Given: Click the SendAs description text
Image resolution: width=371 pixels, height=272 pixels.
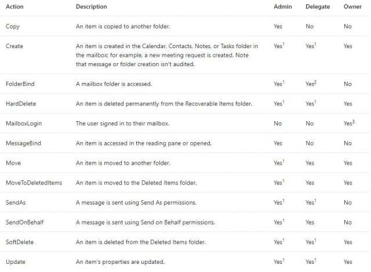Looking at the screenshot, I should (136, 202).
